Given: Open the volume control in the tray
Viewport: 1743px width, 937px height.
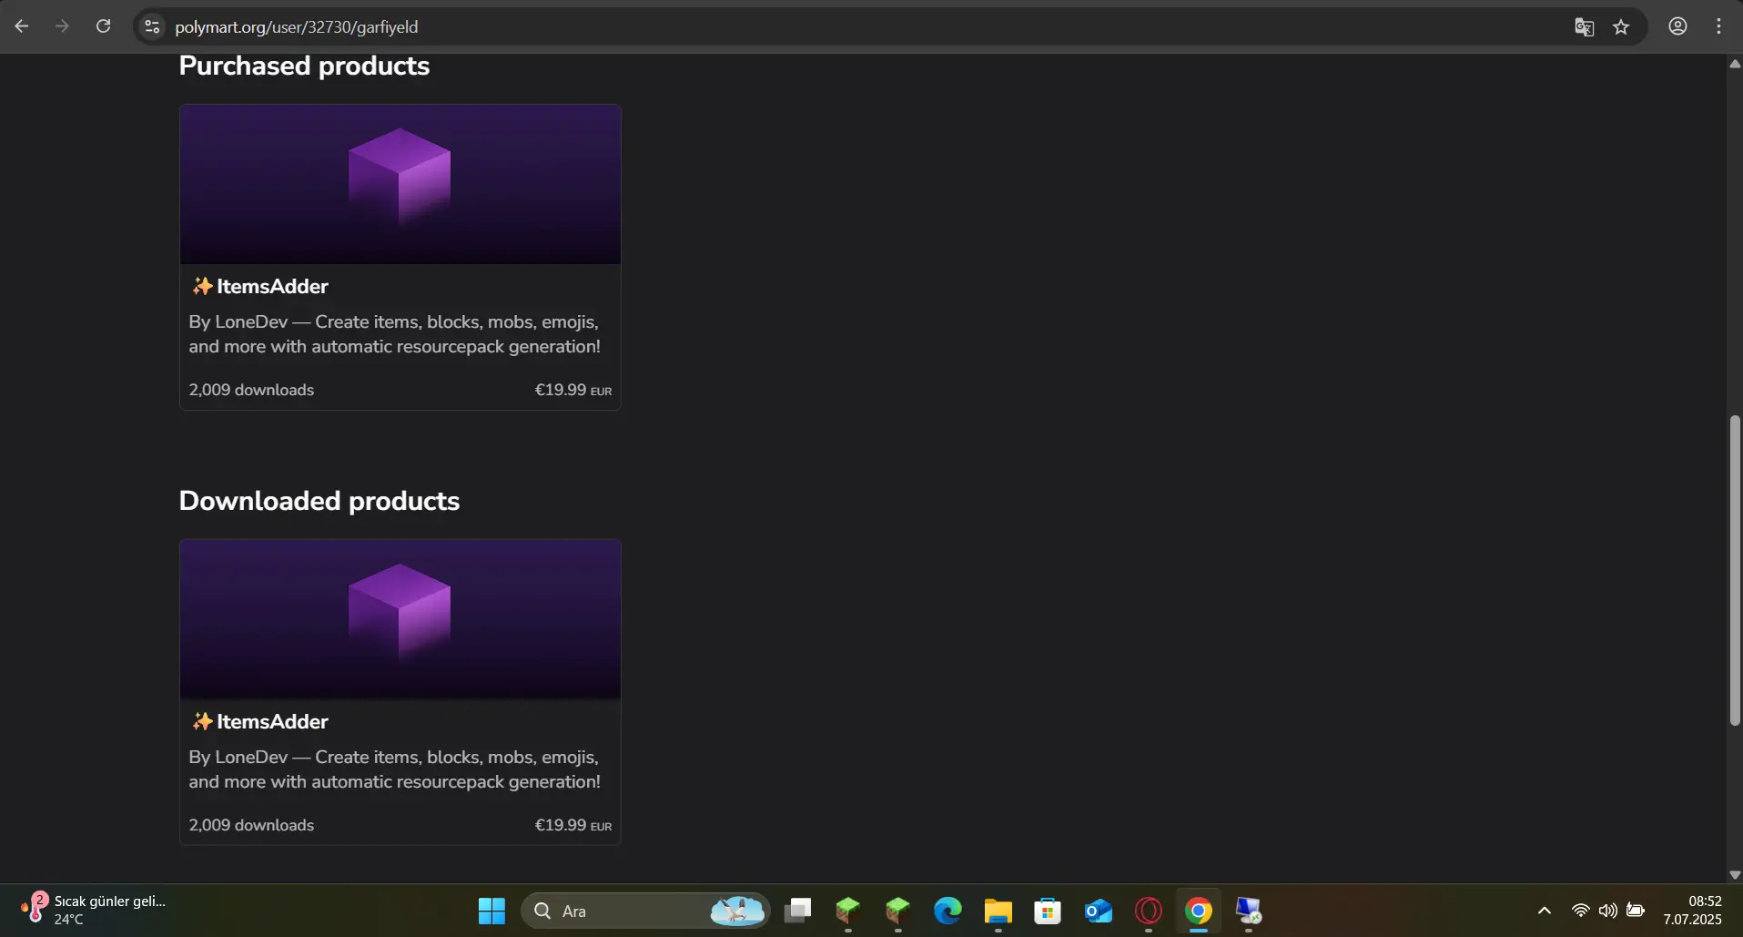Looking at the screenshot, I should (x=1608, y=911).
